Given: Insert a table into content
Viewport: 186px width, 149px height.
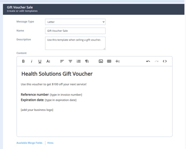Looking at the screenshot, I should [109, 61].
